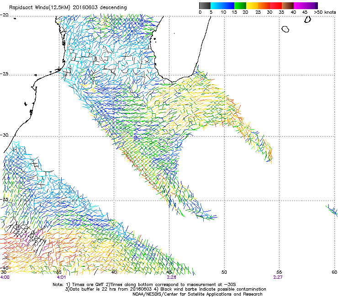338x297 pixels.
Task: Click the cyan 5-10 knots legend swatch
Action: point(216,5)
